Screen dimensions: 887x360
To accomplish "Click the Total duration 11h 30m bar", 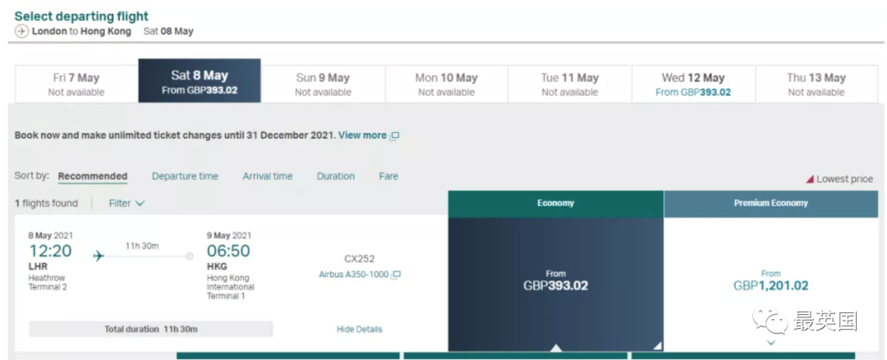I will (x=151, y=329).
